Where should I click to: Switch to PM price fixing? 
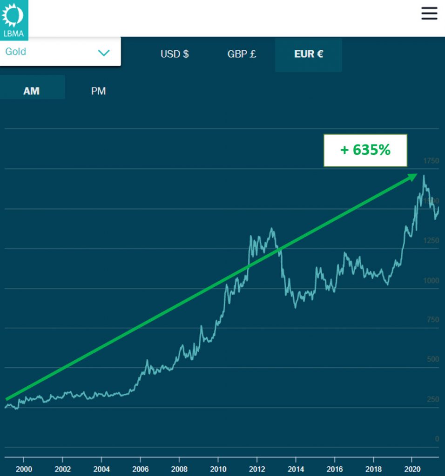click(98, 91)
